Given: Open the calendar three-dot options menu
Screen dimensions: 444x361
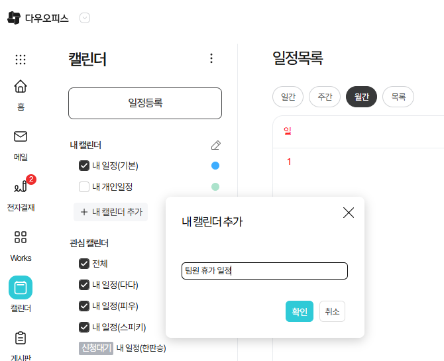Looking at the screenshot, I should [211, 58].
